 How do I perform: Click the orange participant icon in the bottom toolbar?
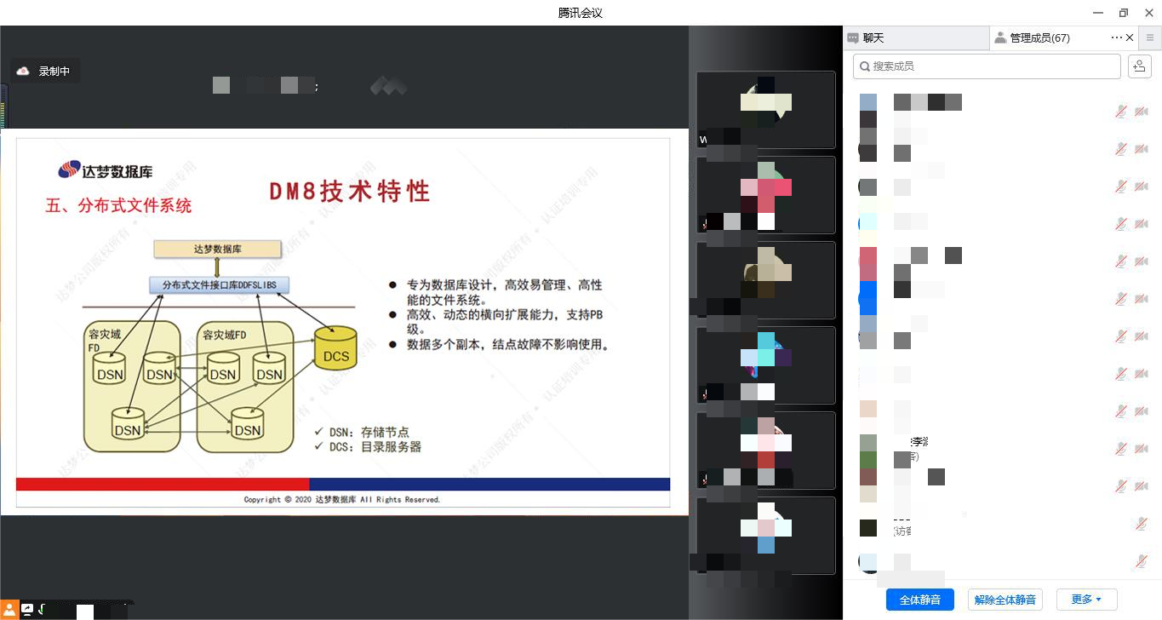(x=9, y=610)
